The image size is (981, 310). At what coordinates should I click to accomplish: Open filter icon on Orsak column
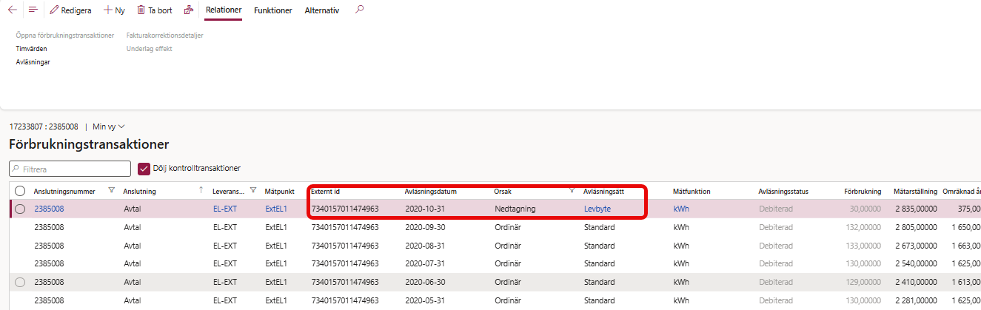tap(572, 191)
